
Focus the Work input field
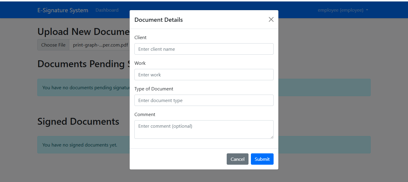[204, 75]
